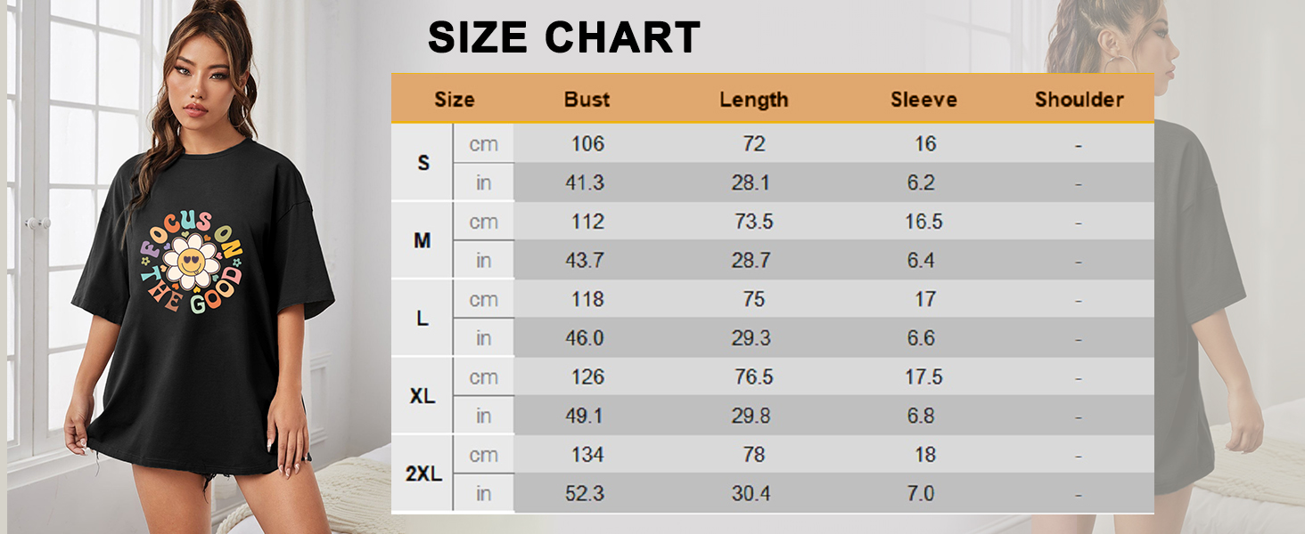Select the 73.5 length value for M
The width and height of the screenshot is (1305, 534).
point(754,222)
